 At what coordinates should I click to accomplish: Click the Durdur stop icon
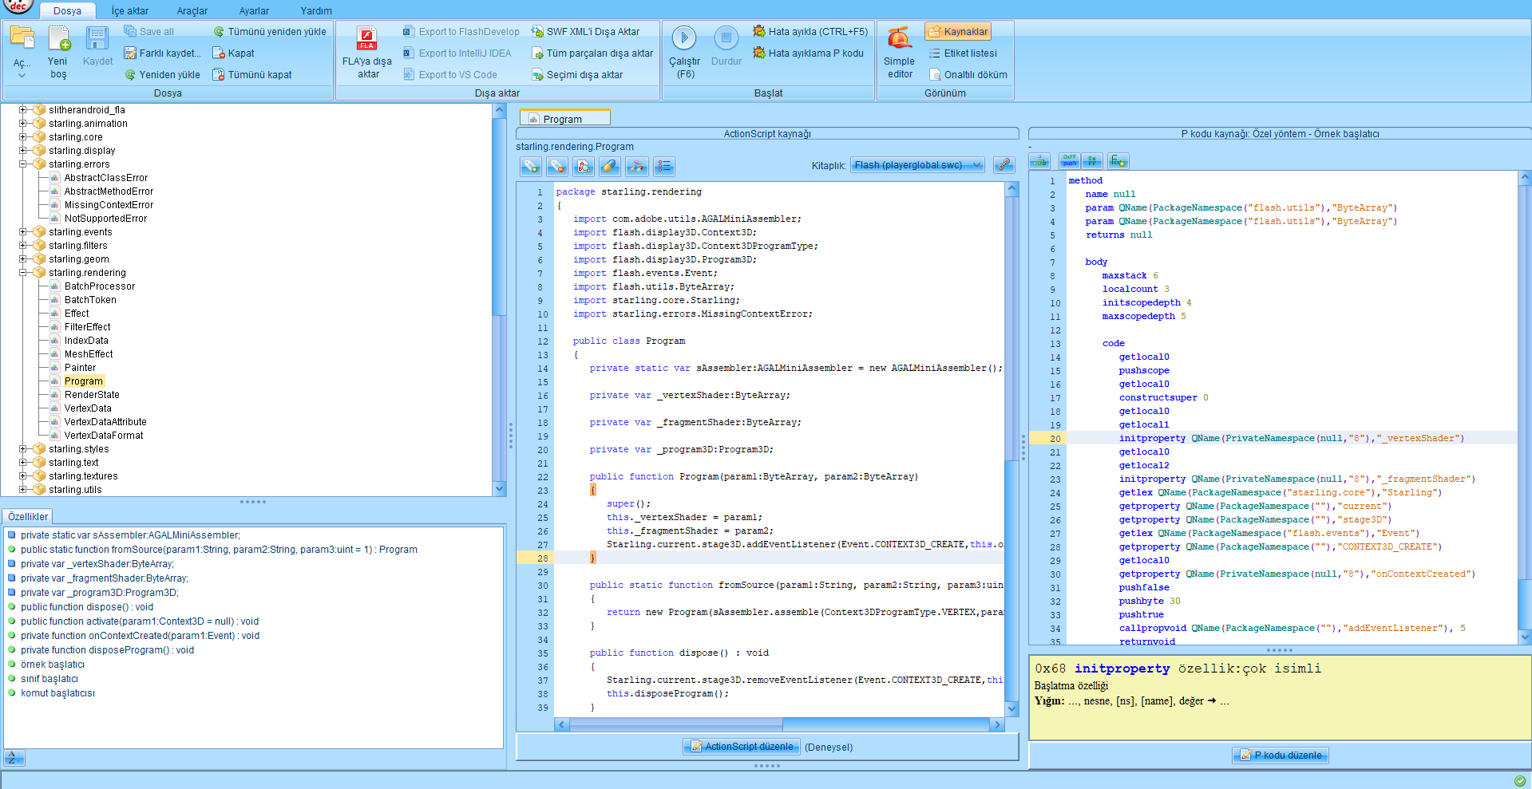(726, 38)
